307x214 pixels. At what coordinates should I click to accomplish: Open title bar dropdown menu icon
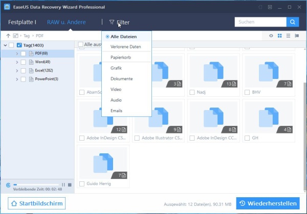270,7
